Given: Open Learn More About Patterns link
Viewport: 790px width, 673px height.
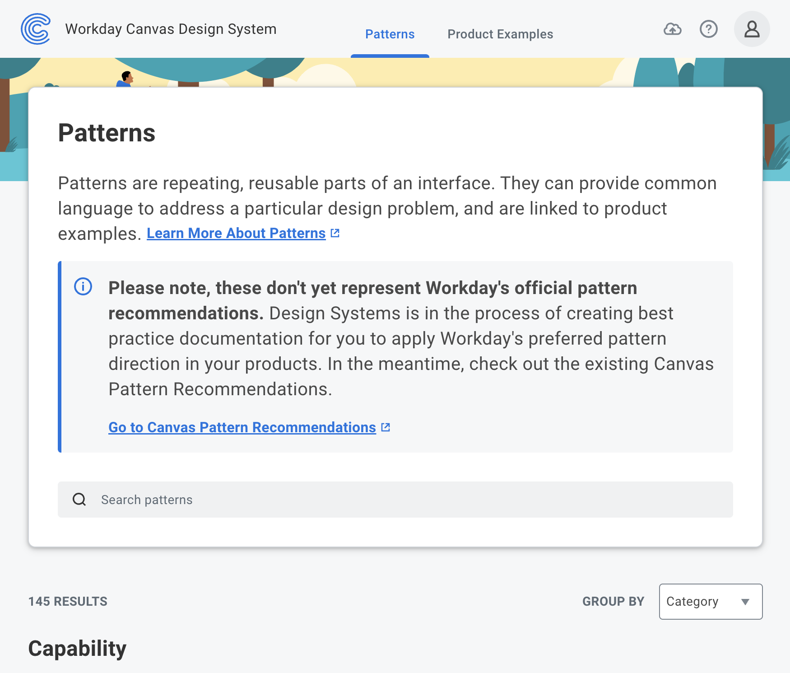Looking at the screenshot, I should click(236, 233).
